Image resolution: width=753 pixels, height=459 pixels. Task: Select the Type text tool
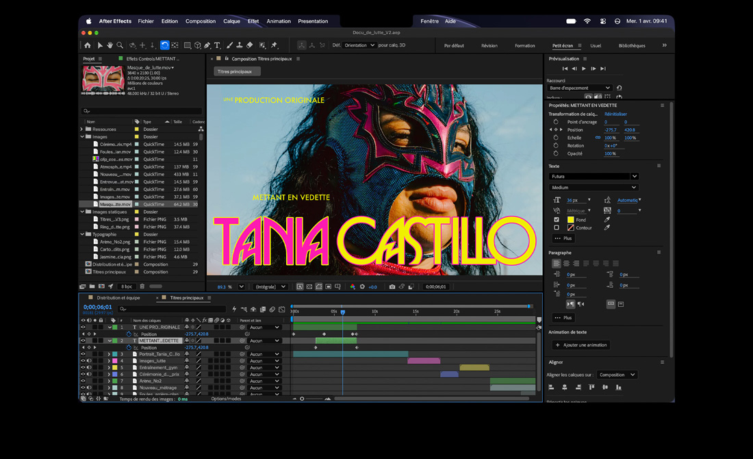point(217,45)
